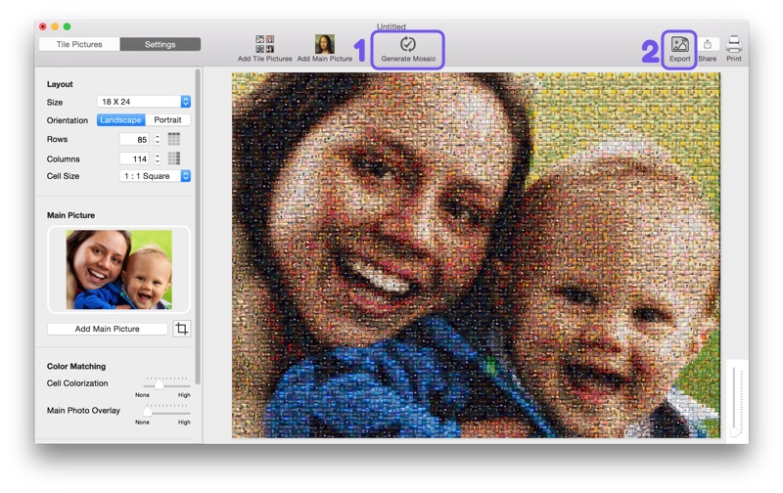Select Portrait orientation
This screenshot has width=783, height=493.
167,119
